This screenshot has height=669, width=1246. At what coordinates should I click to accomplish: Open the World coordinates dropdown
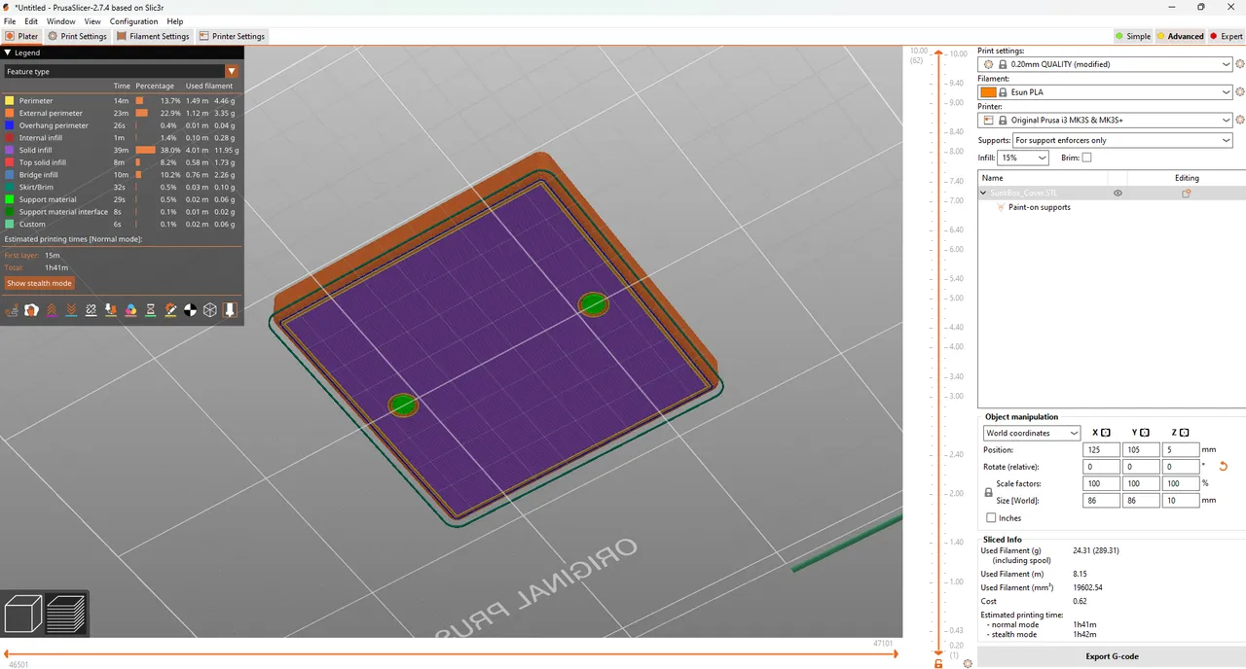coord(1031,433)
